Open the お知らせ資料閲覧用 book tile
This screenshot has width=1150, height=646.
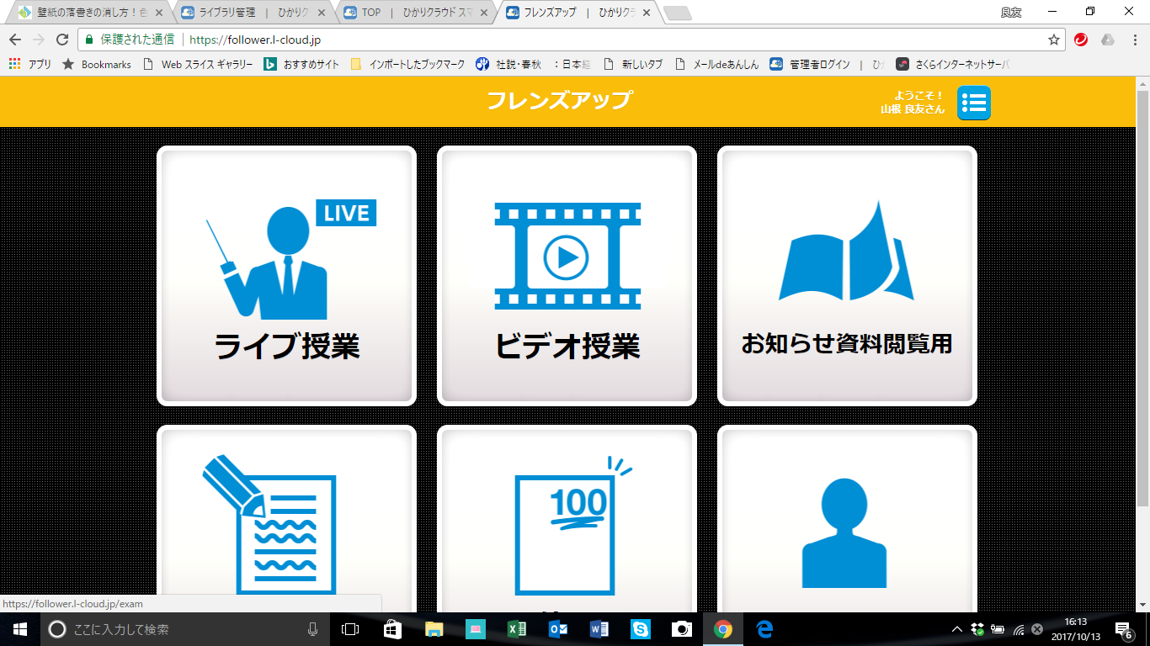pyautogui.click(x=847, y=276)
